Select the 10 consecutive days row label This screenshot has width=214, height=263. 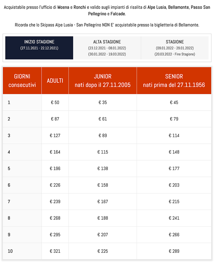tap(10, 251)
